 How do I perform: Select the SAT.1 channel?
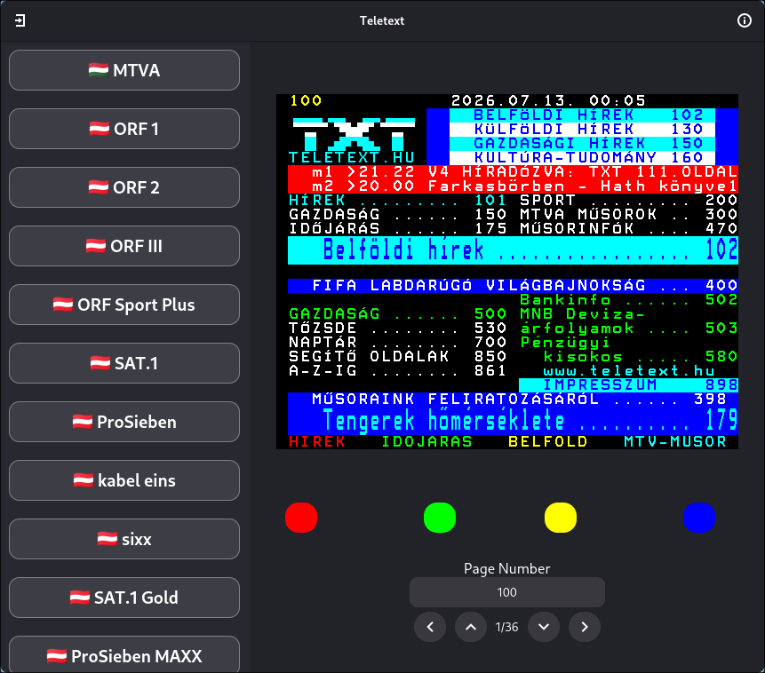(124, 363)
